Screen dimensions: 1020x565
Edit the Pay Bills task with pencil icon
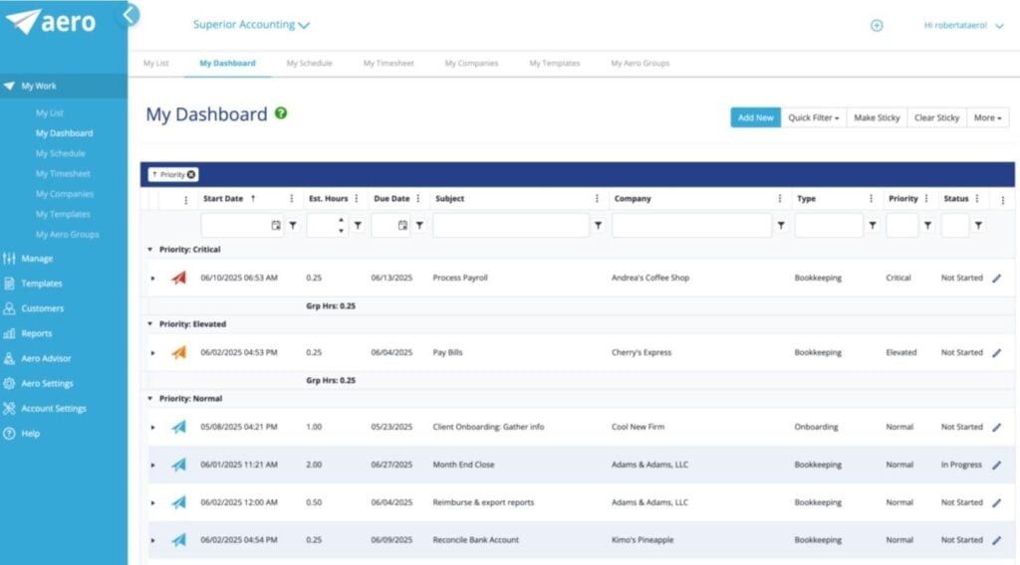996,353
